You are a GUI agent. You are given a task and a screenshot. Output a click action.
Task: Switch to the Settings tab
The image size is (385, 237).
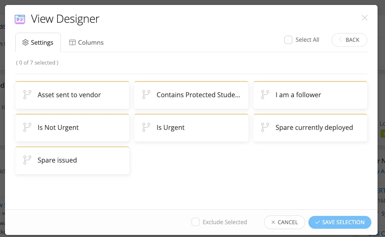[38, 43]
